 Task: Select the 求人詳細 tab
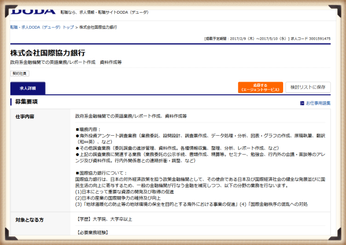point(28,88)
